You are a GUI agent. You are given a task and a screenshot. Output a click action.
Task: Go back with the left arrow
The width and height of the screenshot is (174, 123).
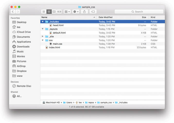click(13, 12)
